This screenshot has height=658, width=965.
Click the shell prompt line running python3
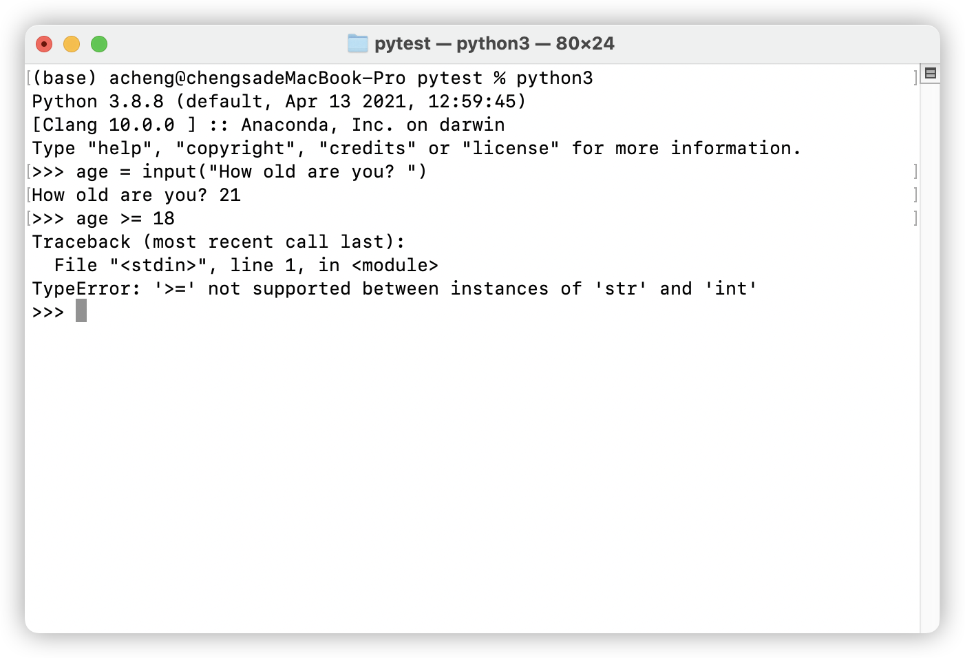click(x=312, y=78)
